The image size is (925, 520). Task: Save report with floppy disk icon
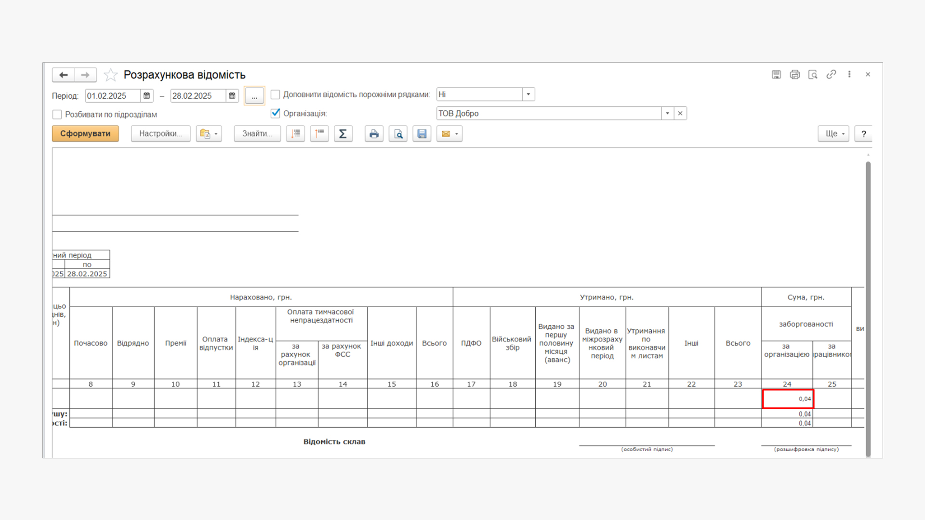coord(422,134)
